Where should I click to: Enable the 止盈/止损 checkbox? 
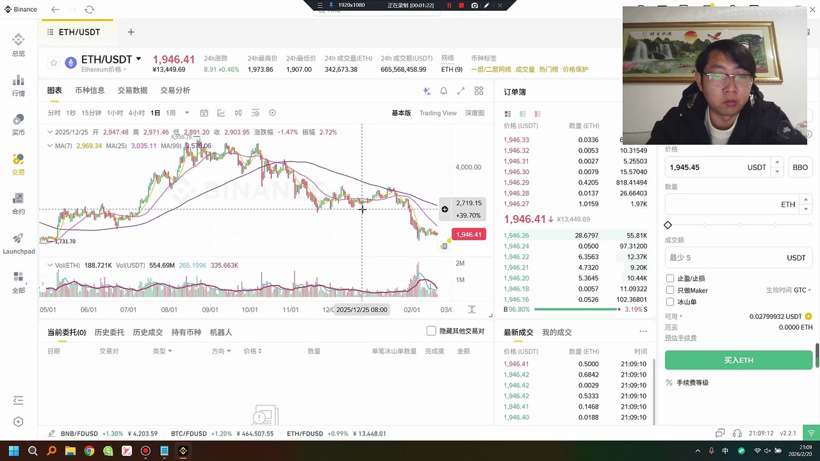click(670, 279)
